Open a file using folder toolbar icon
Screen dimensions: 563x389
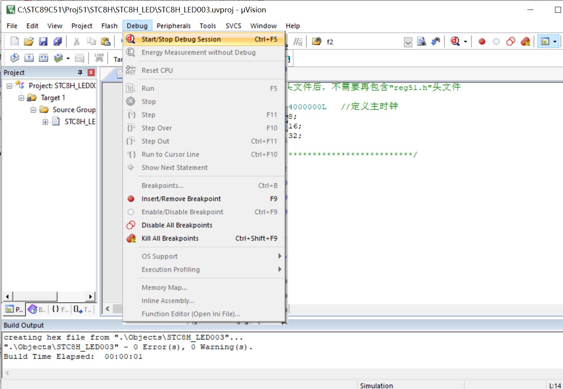(29, 41)
